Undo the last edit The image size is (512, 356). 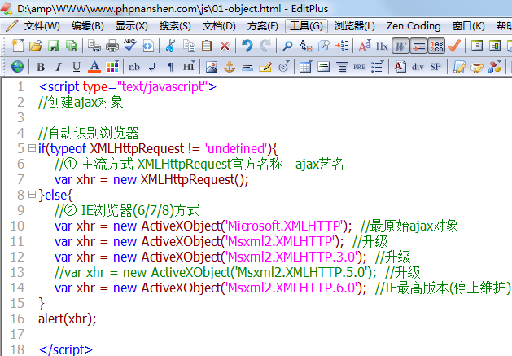pyautogui.click(x=247, y=46)
